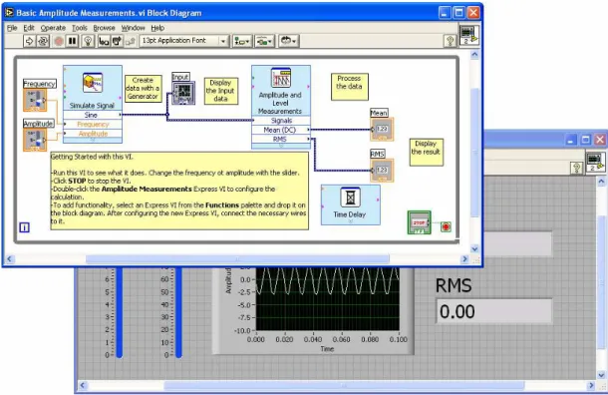Click Context Help question mark, block diagram
608x395 pixels.
point(450,41)
